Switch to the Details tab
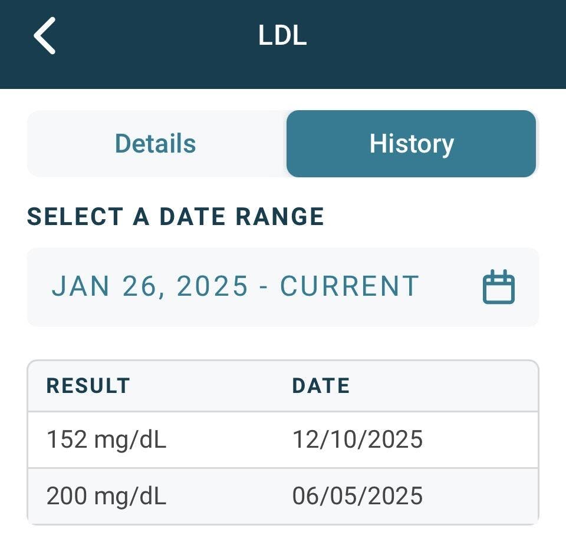 coord(156,144)
